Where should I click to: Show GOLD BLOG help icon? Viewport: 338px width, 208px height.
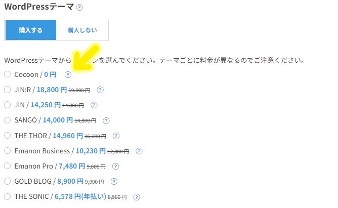[x=114, y=182]
